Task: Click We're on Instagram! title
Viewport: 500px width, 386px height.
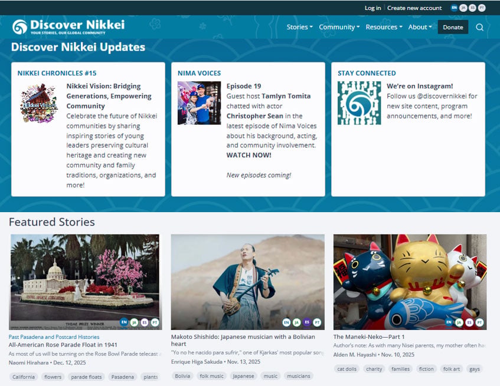Action: point(420,86)
